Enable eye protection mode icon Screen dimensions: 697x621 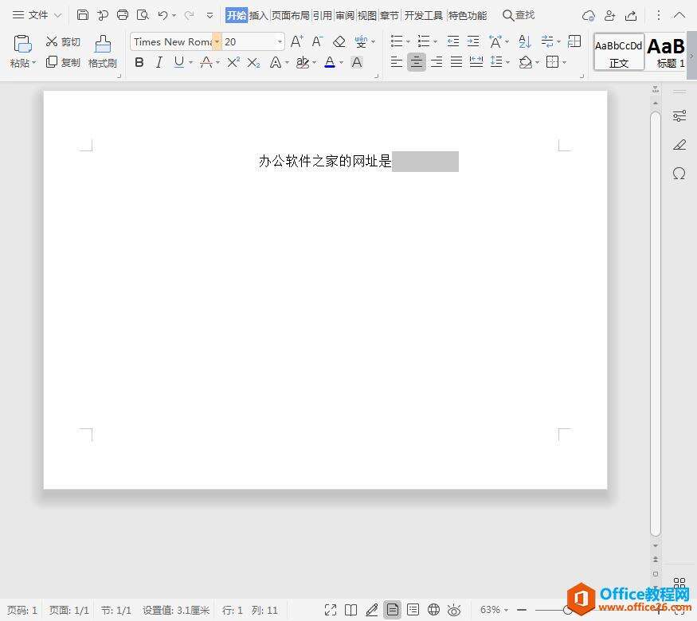click(454, 610)
